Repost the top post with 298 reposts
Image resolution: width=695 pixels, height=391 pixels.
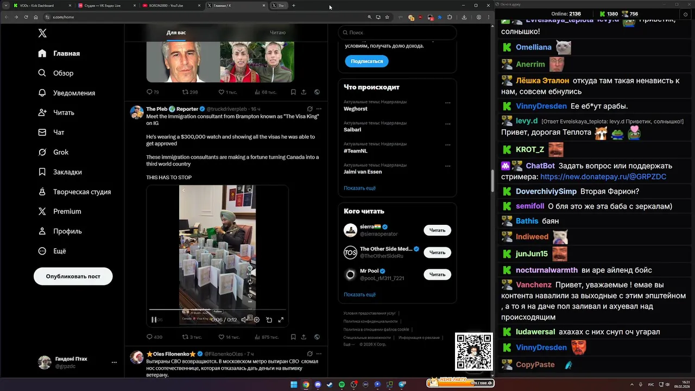point(190,92)
